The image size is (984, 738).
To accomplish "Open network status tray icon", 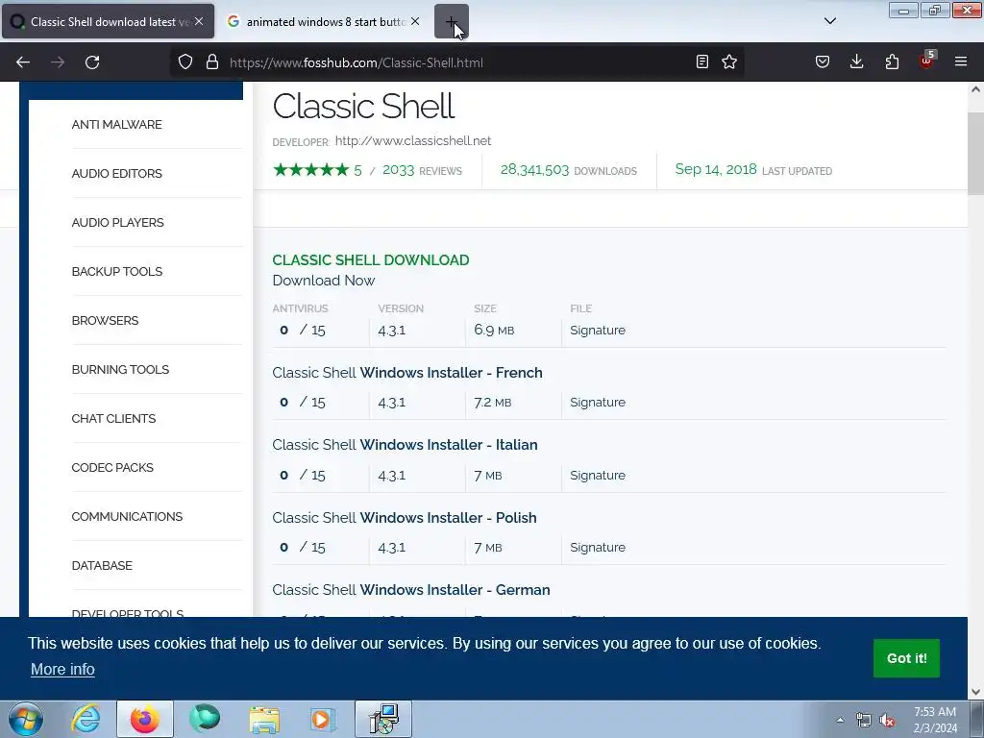I will pyautogui.click(x=864, y=720).
